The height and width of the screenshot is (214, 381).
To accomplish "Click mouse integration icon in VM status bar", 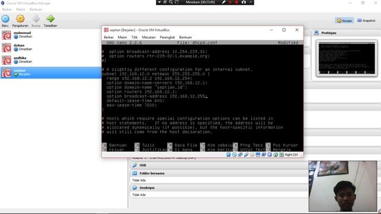I will coord(276,155).
